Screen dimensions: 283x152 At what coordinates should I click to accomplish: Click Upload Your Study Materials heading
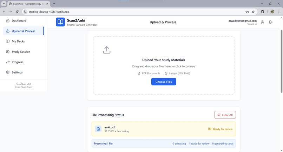click(x=164, y=60)
